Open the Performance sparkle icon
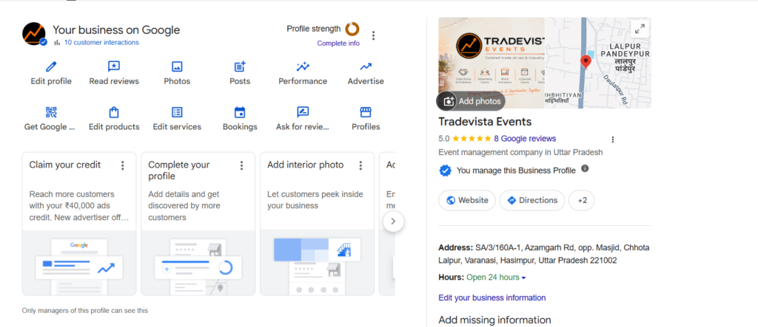 (303, 66)
